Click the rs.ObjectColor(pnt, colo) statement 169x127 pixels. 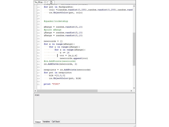coord(66,13)
